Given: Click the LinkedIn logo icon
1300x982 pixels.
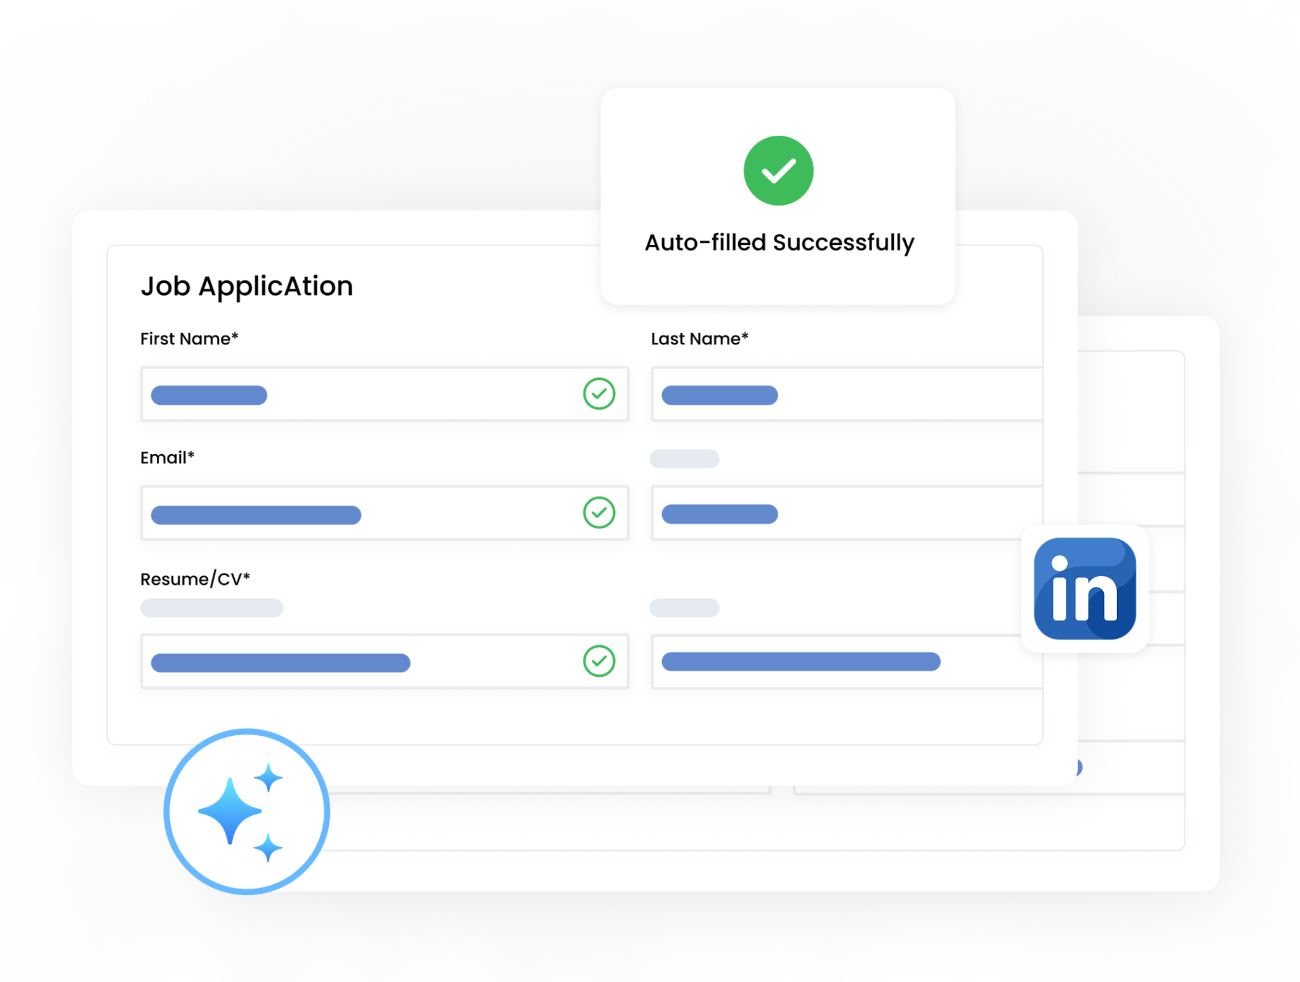Looking at the screenshot, I should pyautogui.click(x=1084, y=588).
